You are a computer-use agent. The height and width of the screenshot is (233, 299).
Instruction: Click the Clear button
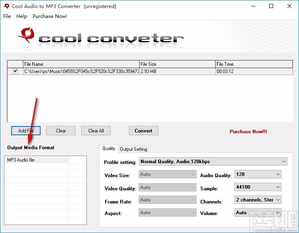click(61, 131)
